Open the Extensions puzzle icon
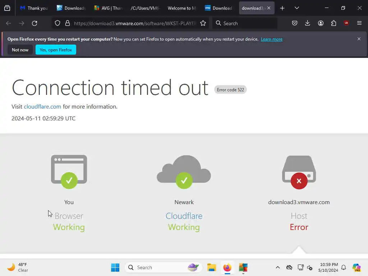This screenshot has width=368, height=276. point(333,23)
